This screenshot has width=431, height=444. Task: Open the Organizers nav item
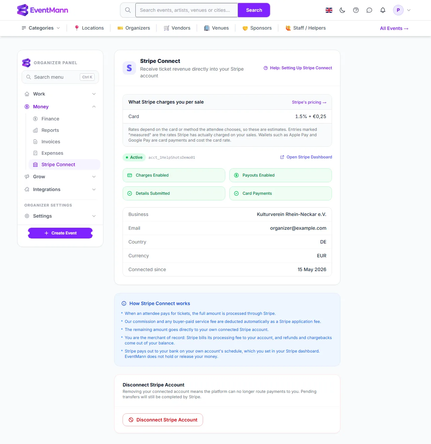134,28
